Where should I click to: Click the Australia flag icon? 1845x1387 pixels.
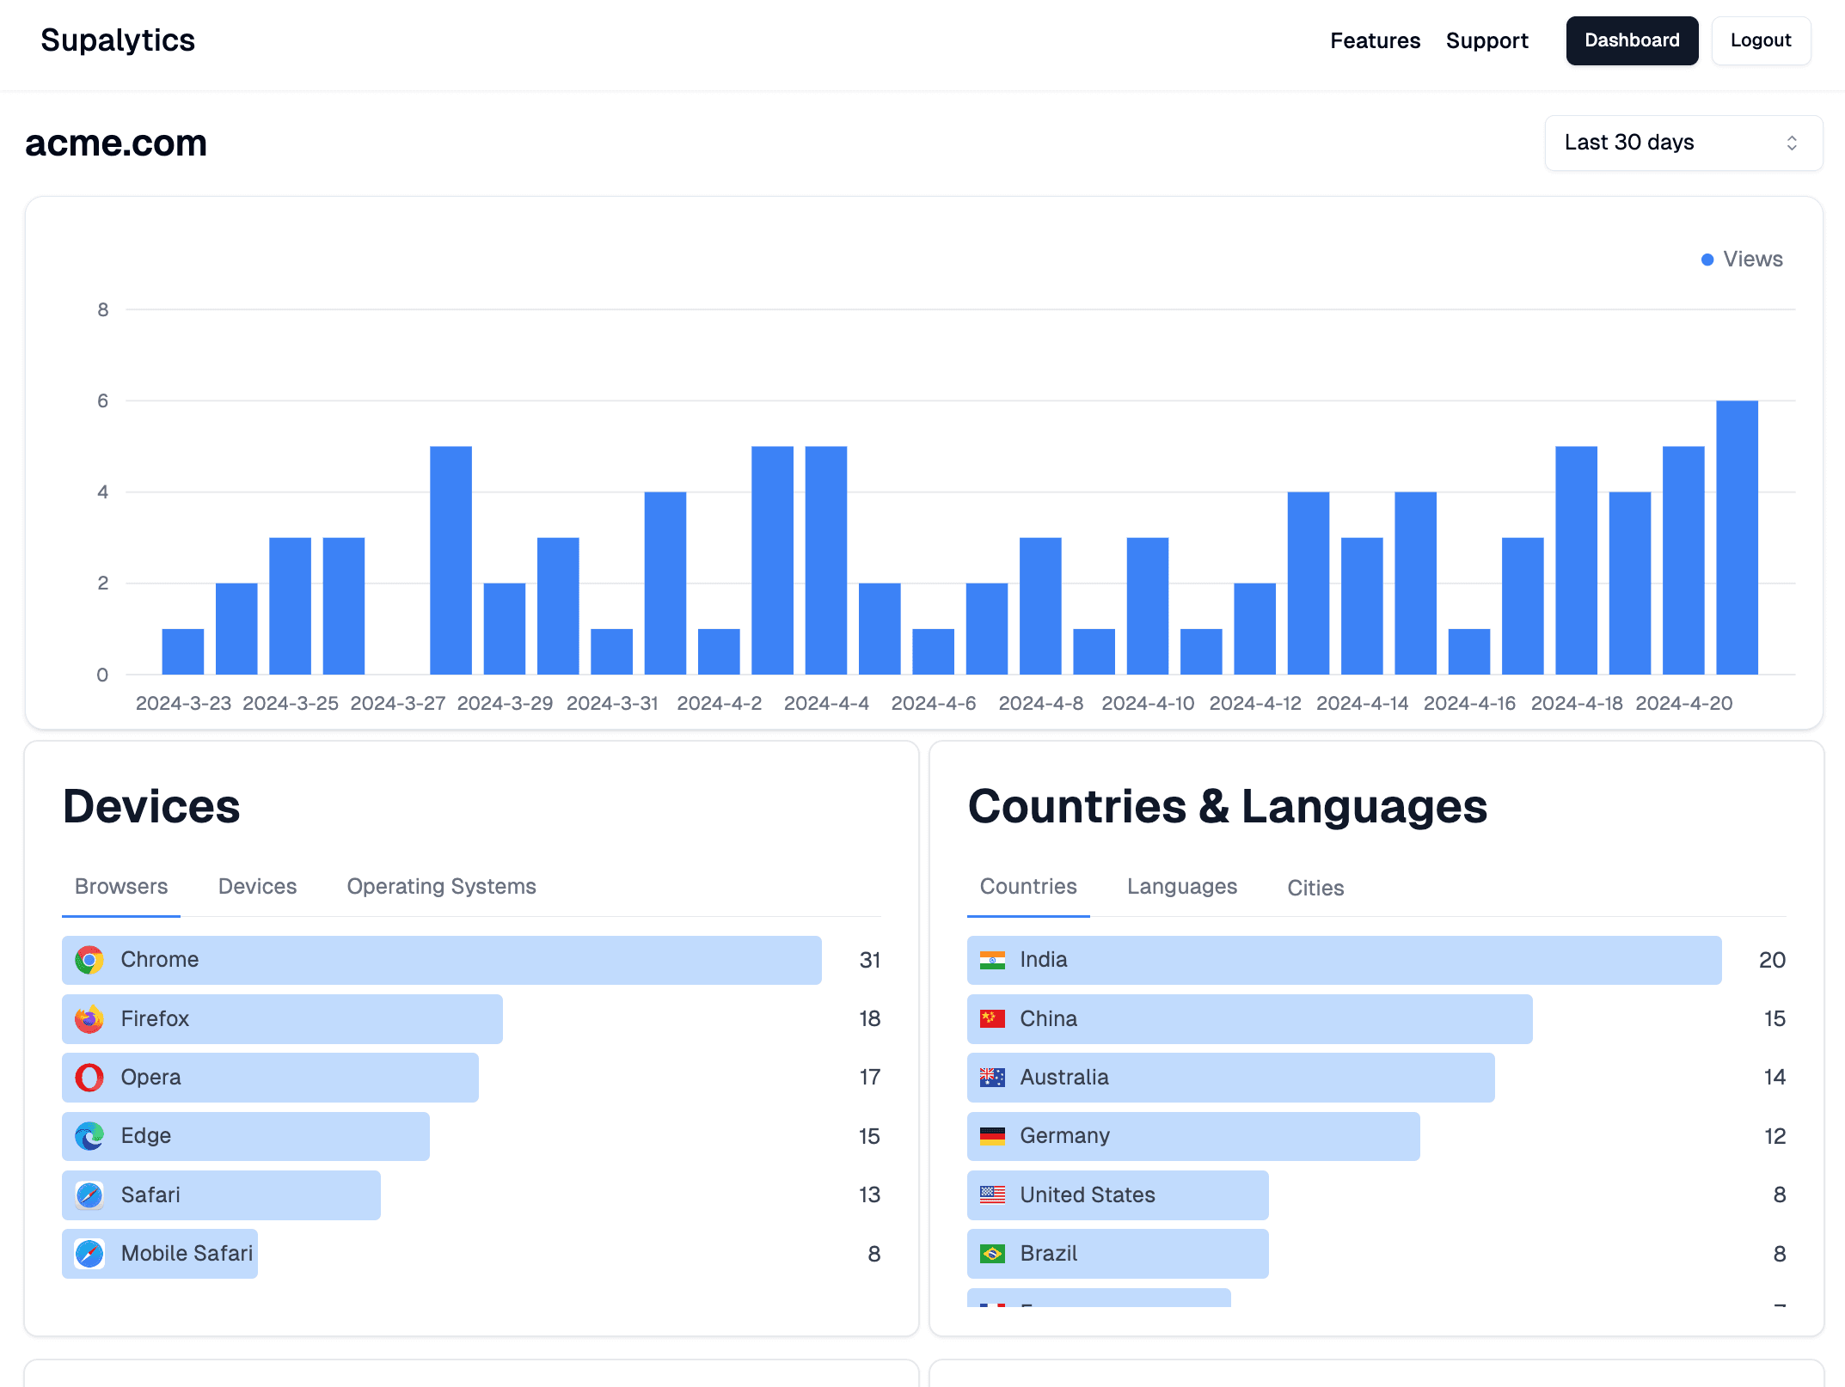[992, 1078]
